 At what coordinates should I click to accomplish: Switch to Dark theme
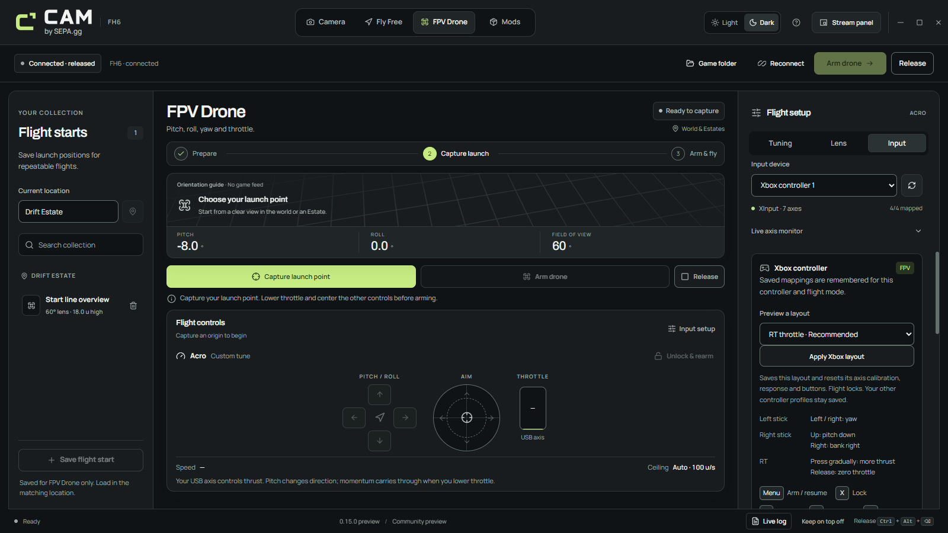point(762,23)
